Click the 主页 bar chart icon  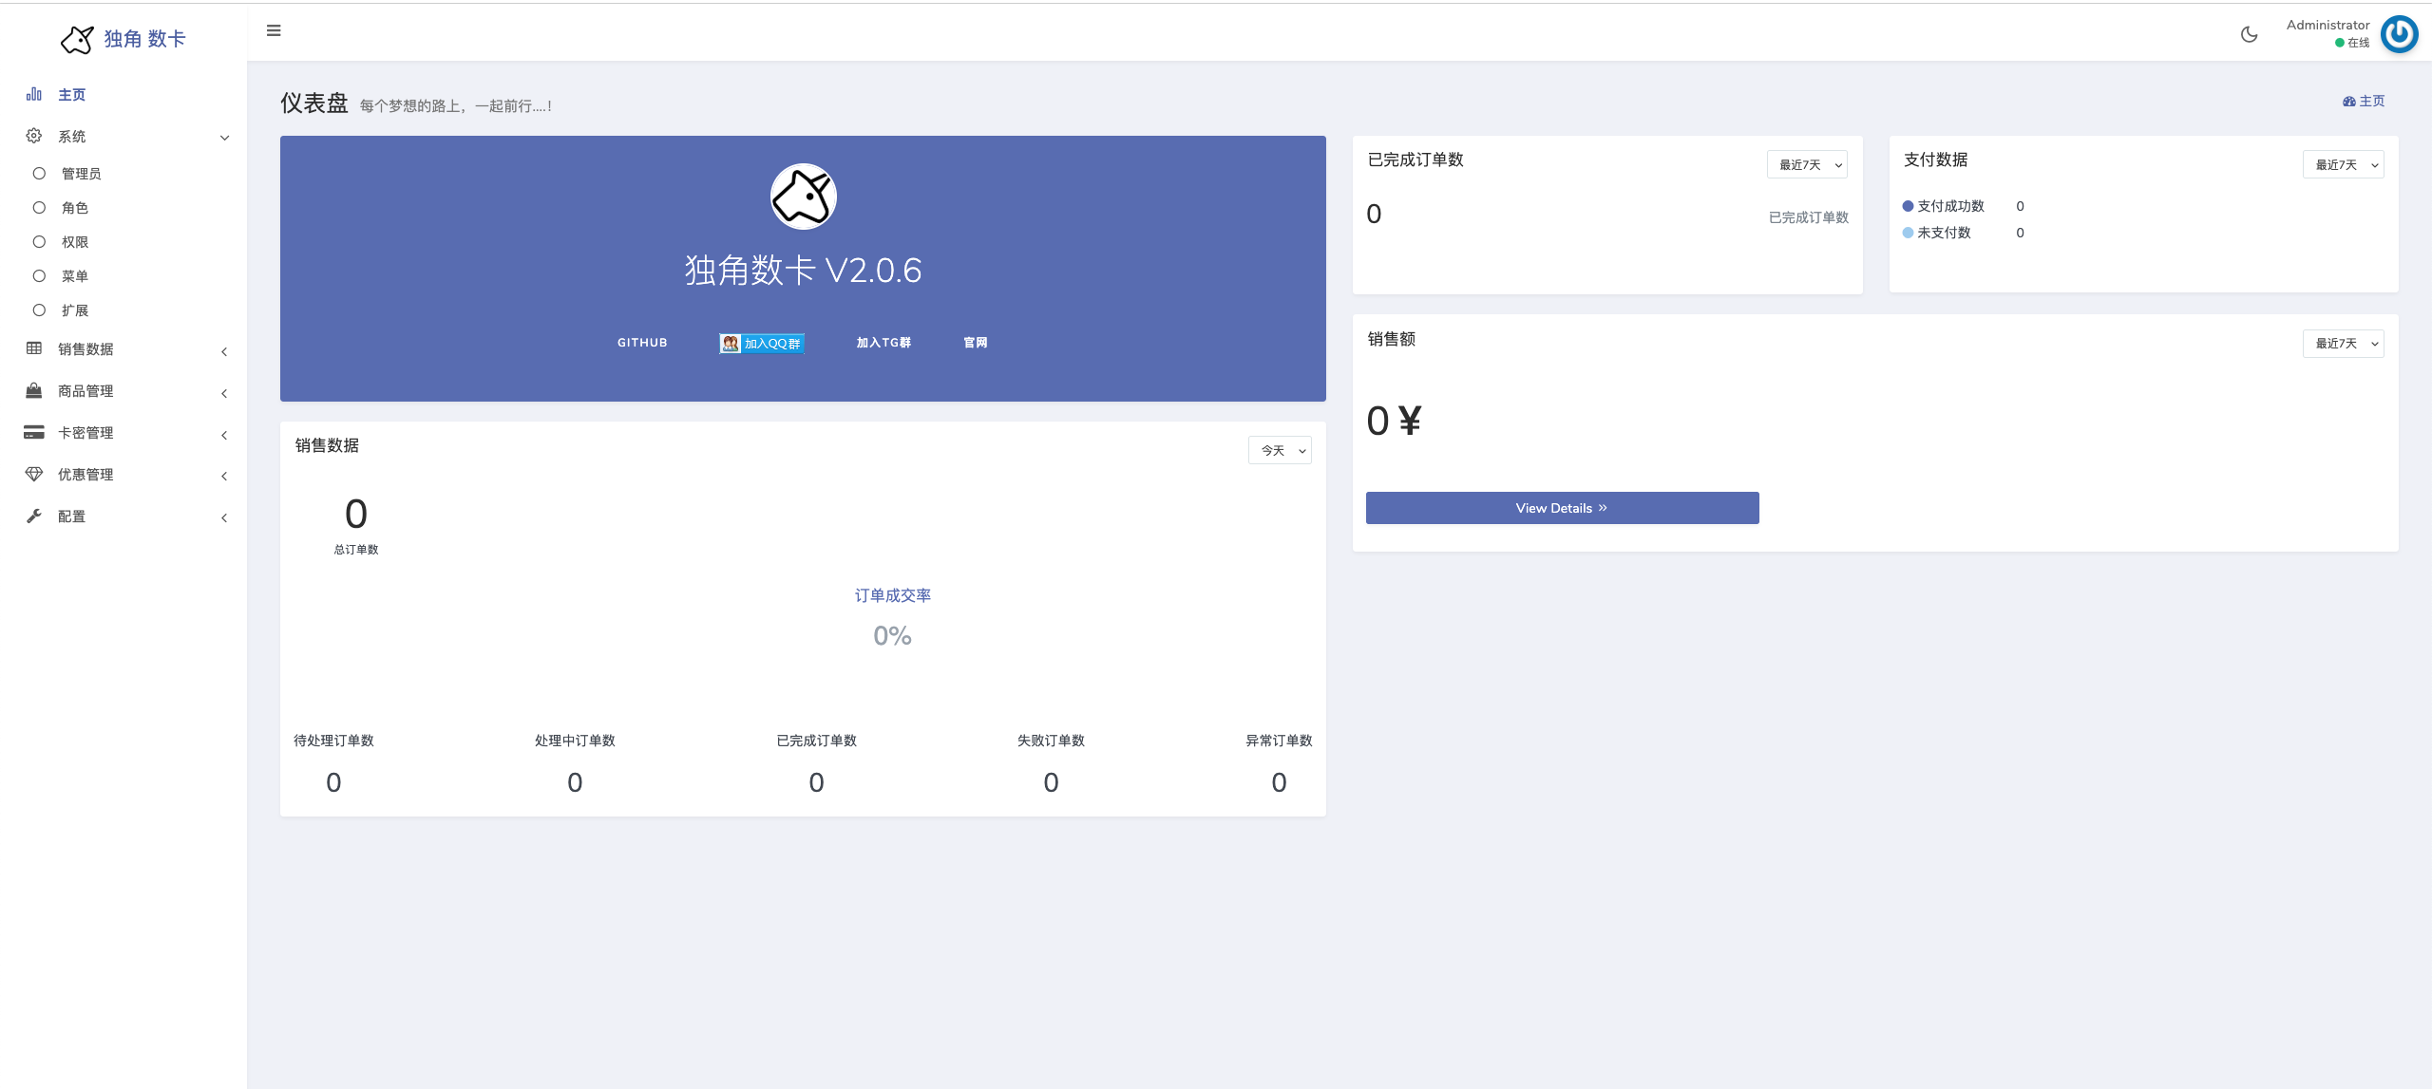pos(34,94)
